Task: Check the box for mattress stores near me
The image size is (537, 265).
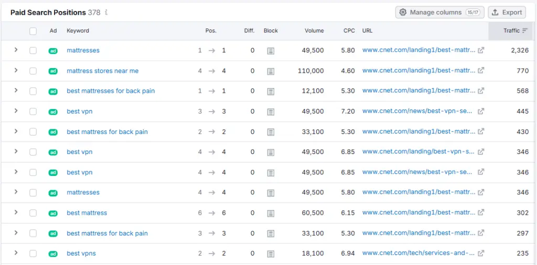Action: coord(33,71)
